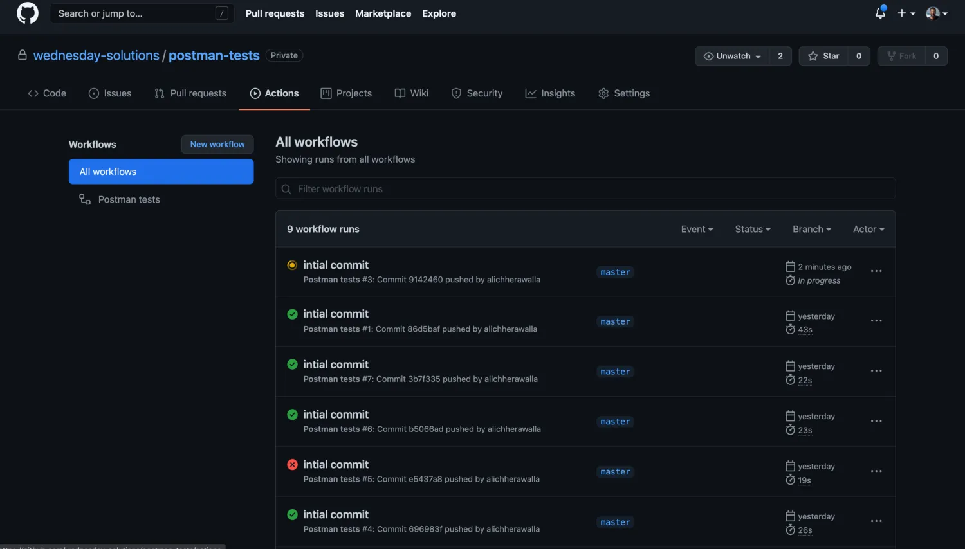
Task: Click the New workflow button
Action: pyautogui.click(x=217, y=145)
